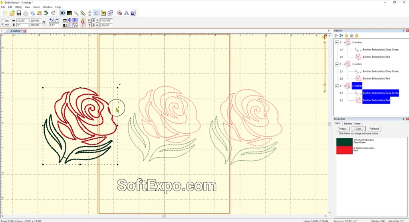Save the design with the floppy disk icon
Viewport: 409px width, 222px height.
pyautogui.click(x=19, y=13)
